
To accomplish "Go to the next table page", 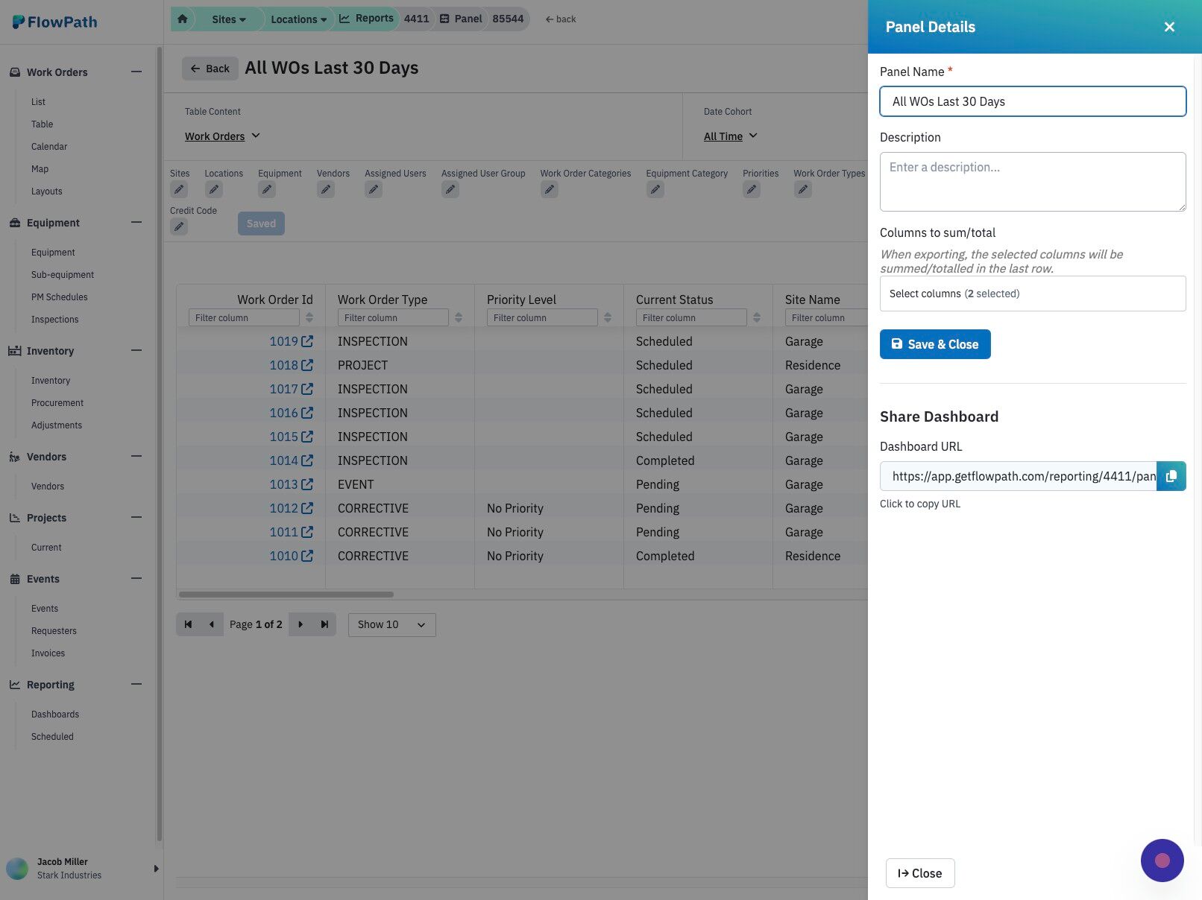I will coord(300,624).
